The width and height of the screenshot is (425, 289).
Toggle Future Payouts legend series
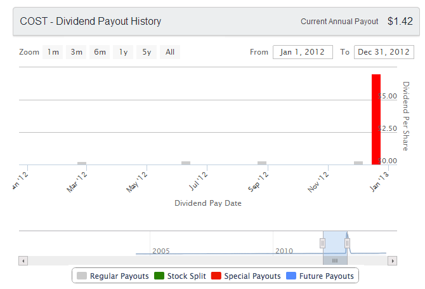[320, 276]
